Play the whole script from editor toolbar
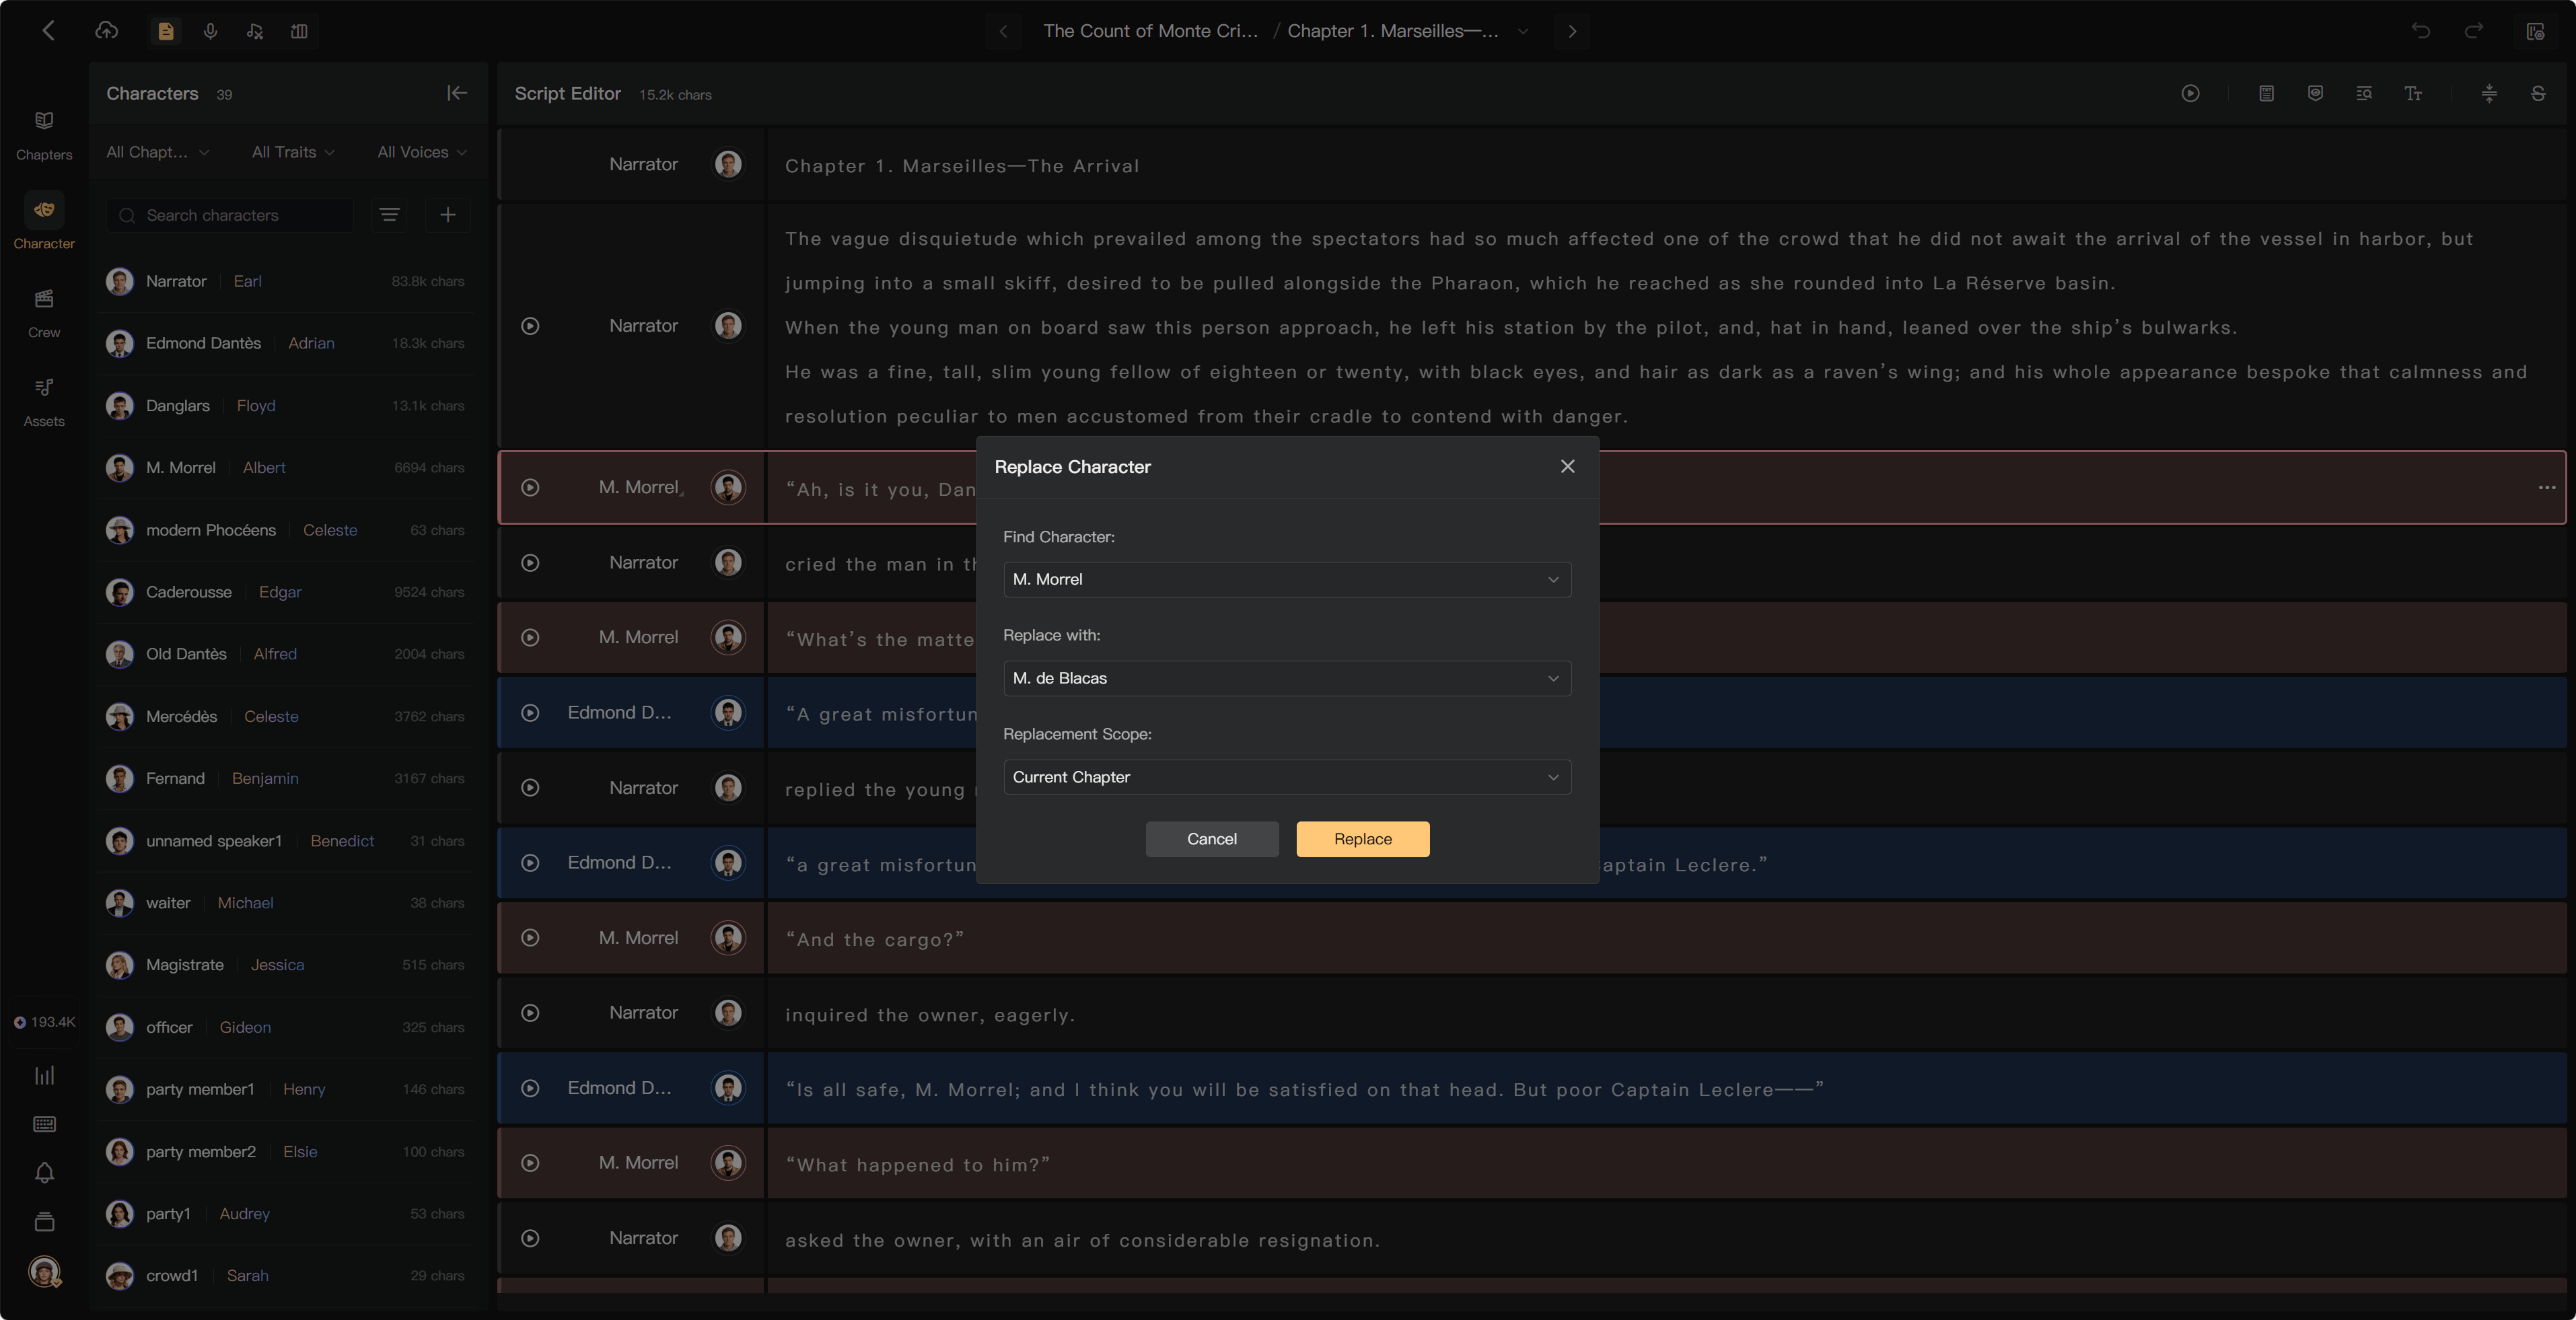 [x=2190, y=93]
